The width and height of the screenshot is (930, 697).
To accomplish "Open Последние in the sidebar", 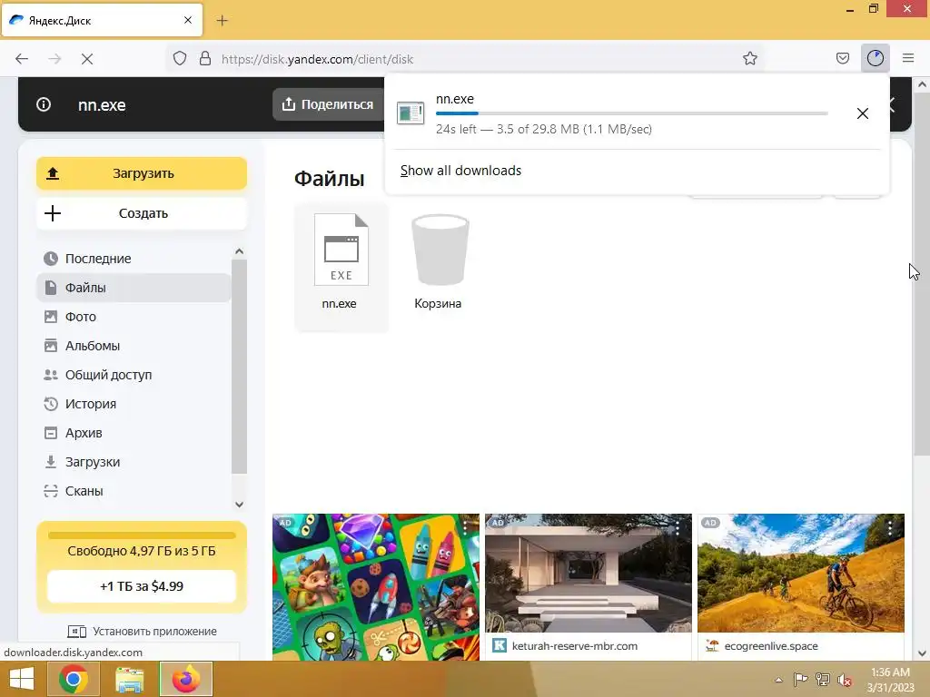I will coord(134,259).
